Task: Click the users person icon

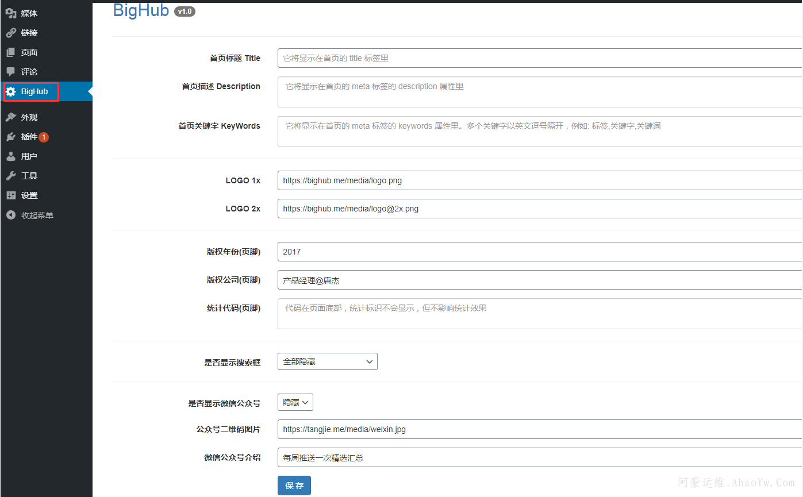Action: [10, 156]
